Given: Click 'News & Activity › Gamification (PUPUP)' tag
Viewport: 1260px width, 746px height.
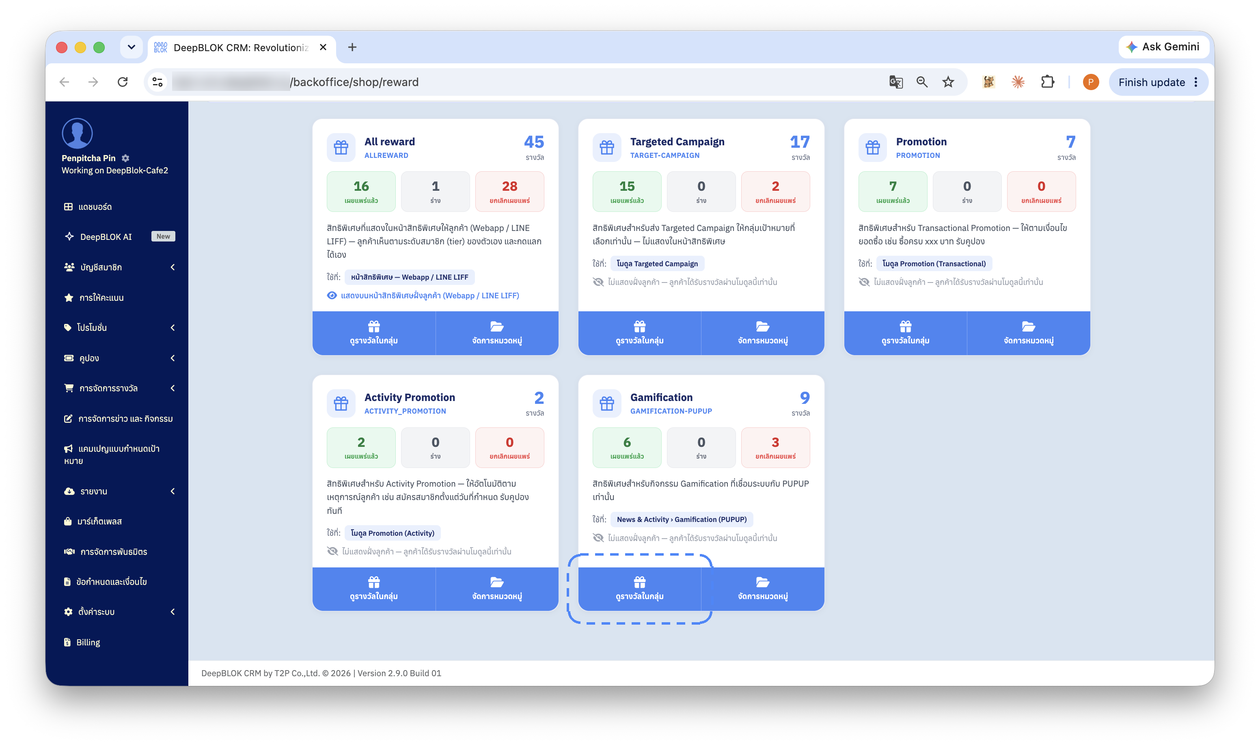Looking at the screenshot, I should click(x=682, y=519).
